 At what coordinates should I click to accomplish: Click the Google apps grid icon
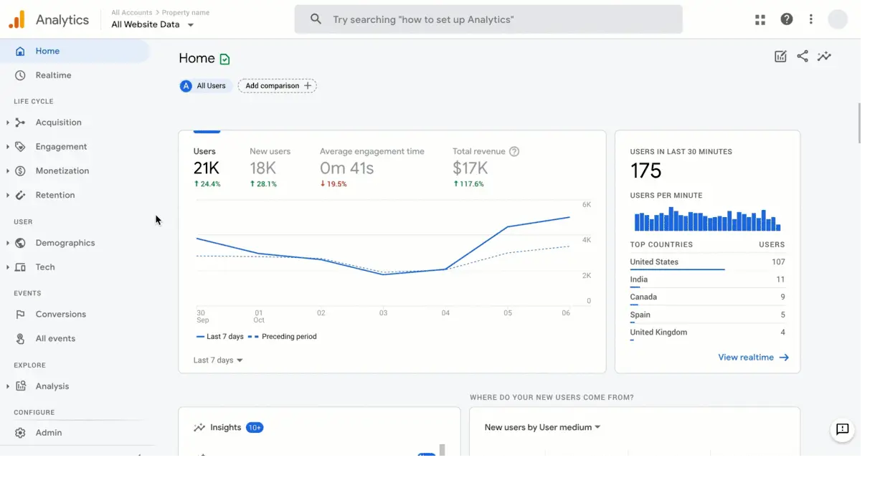point(760,19)
